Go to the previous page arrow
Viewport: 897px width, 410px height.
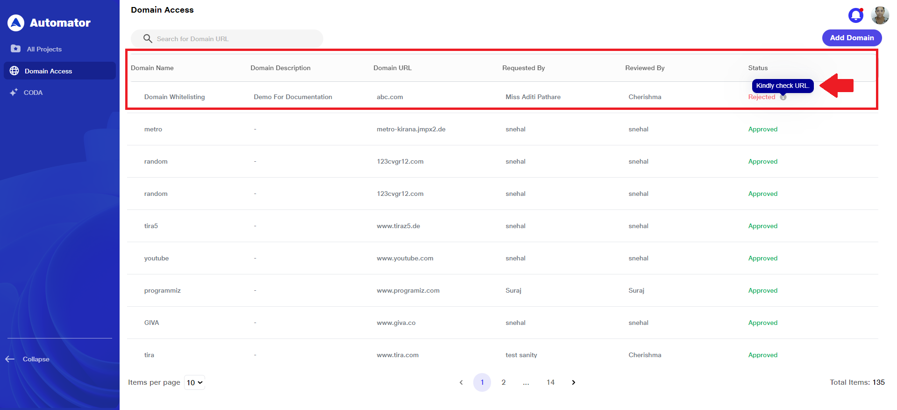pos(461,382)
